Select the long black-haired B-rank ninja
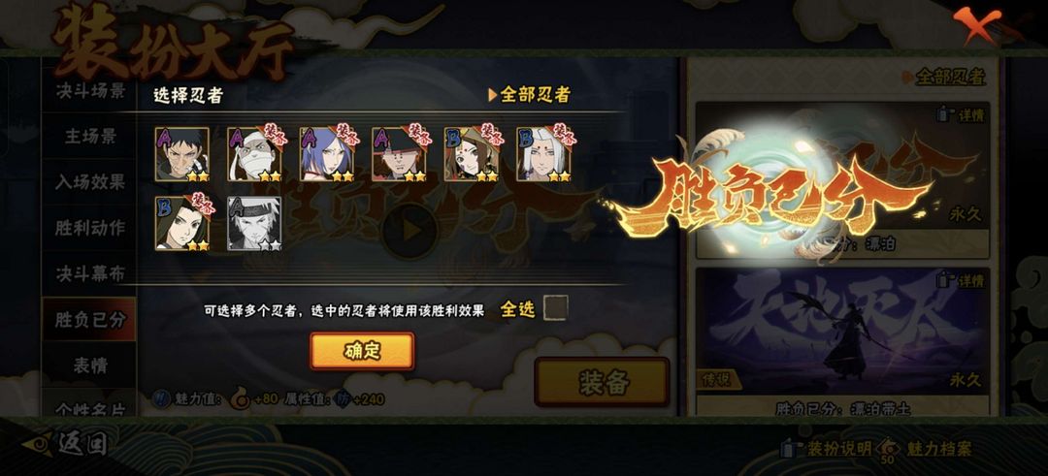 (181, 223)
